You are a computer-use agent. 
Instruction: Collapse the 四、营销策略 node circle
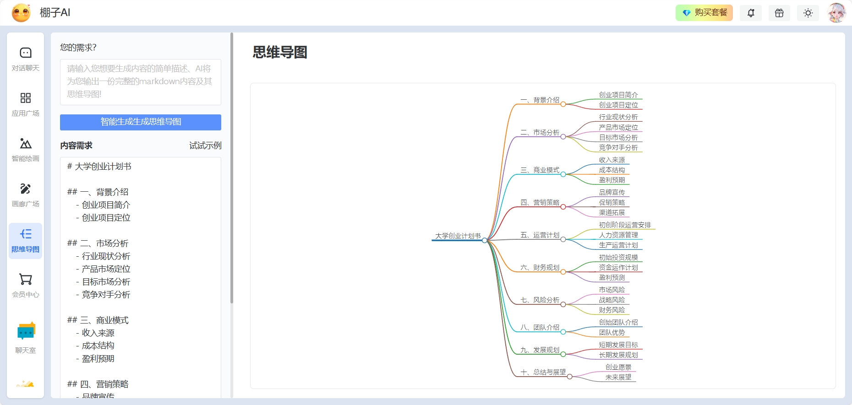pyautogui.click(x=563, y=207)
